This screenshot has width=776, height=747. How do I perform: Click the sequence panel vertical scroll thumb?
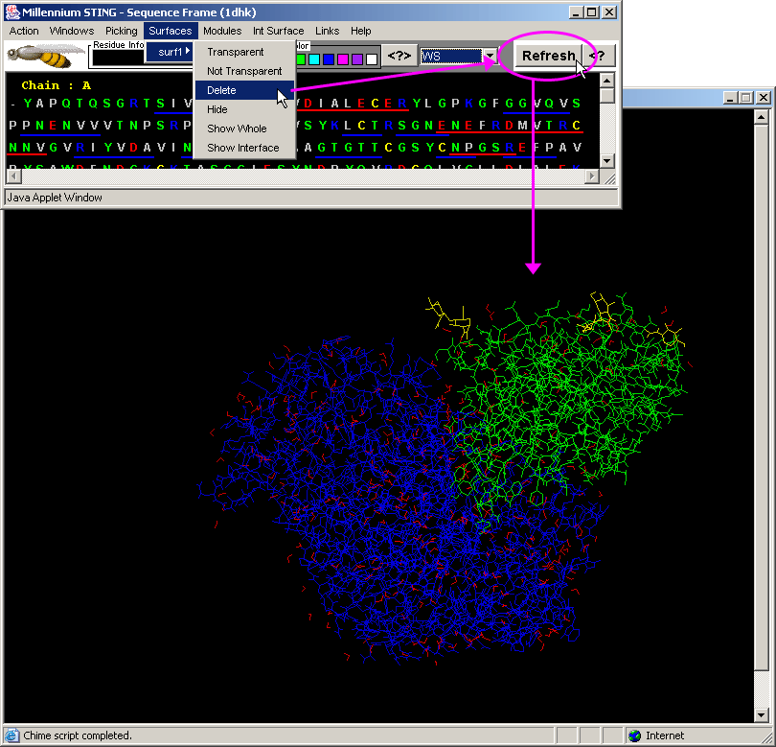[606, 96]
